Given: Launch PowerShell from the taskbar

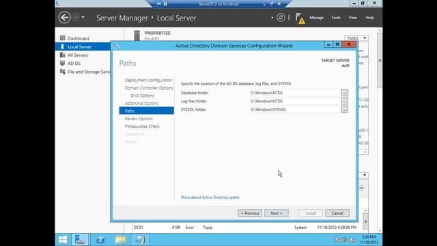Looking at the screenshot, I should click(x=100, y=240).
